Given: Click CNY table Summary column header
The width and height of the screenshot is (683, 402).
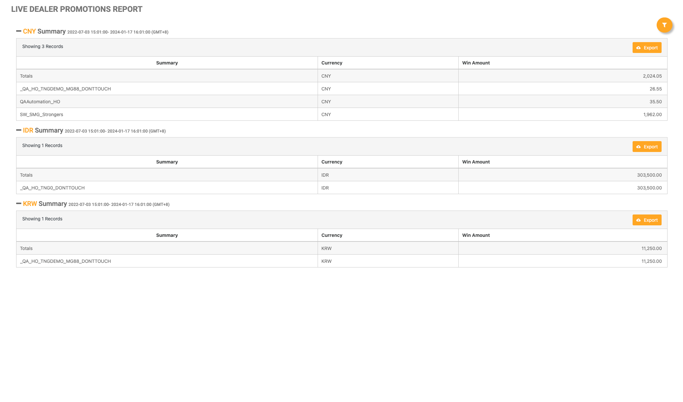Looking at the screenshot, I should tap(167, 63).
